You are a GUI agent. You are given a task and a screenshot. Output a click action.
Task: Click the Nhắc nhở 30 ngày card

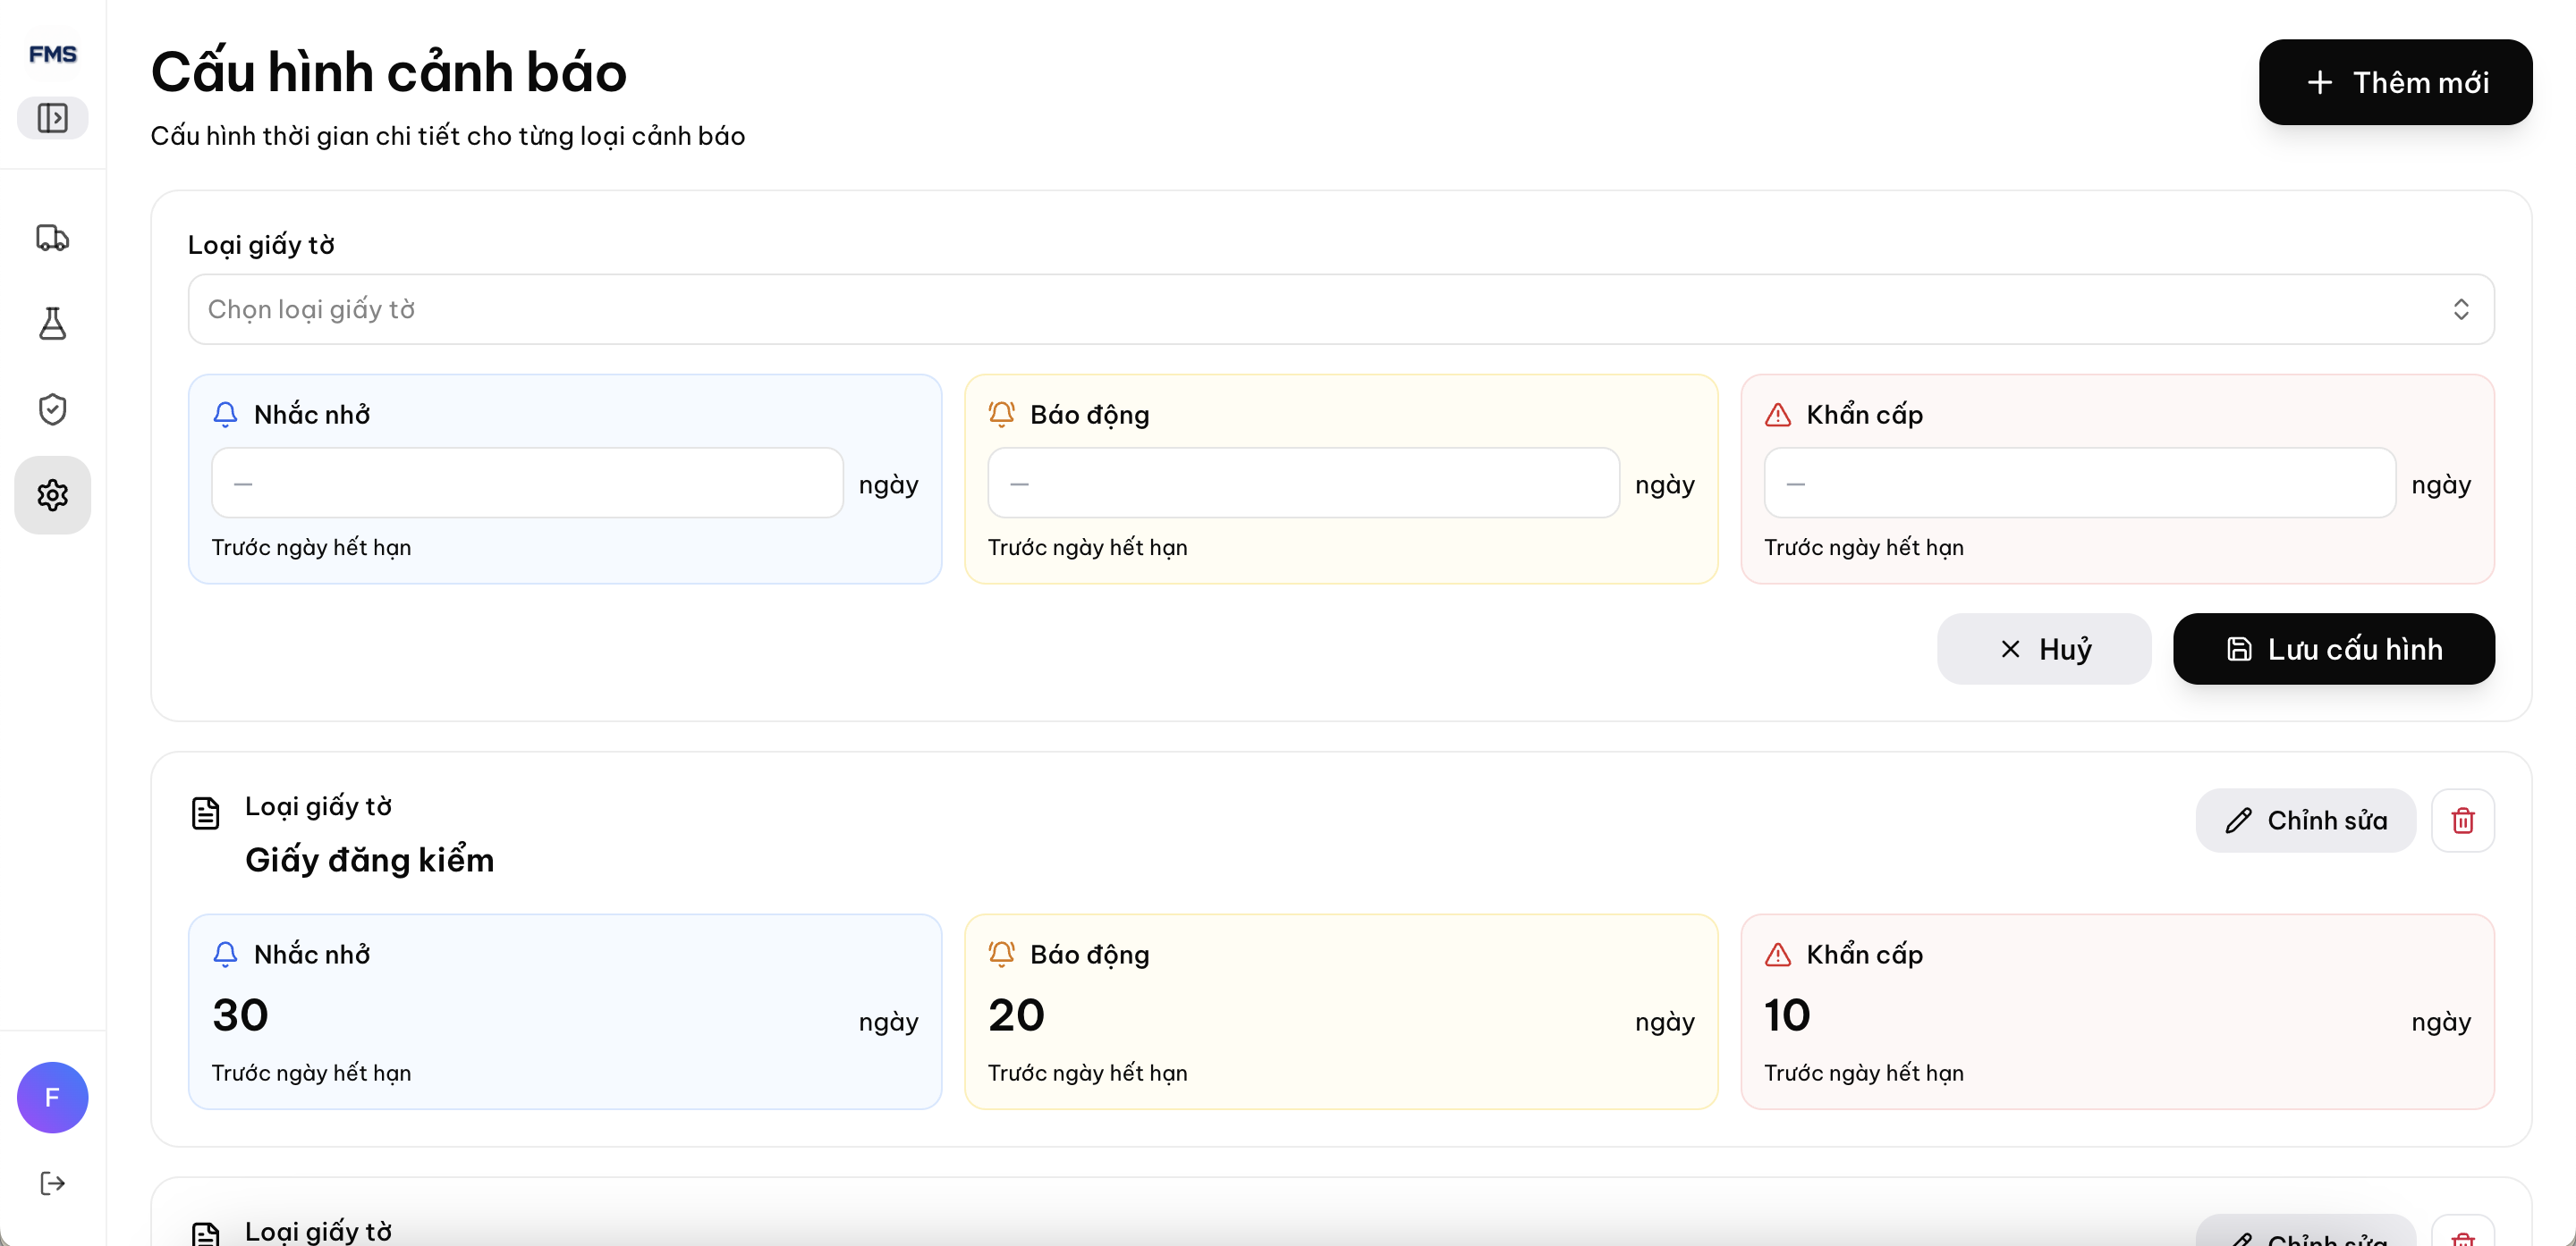click(x=565, y=1012)
